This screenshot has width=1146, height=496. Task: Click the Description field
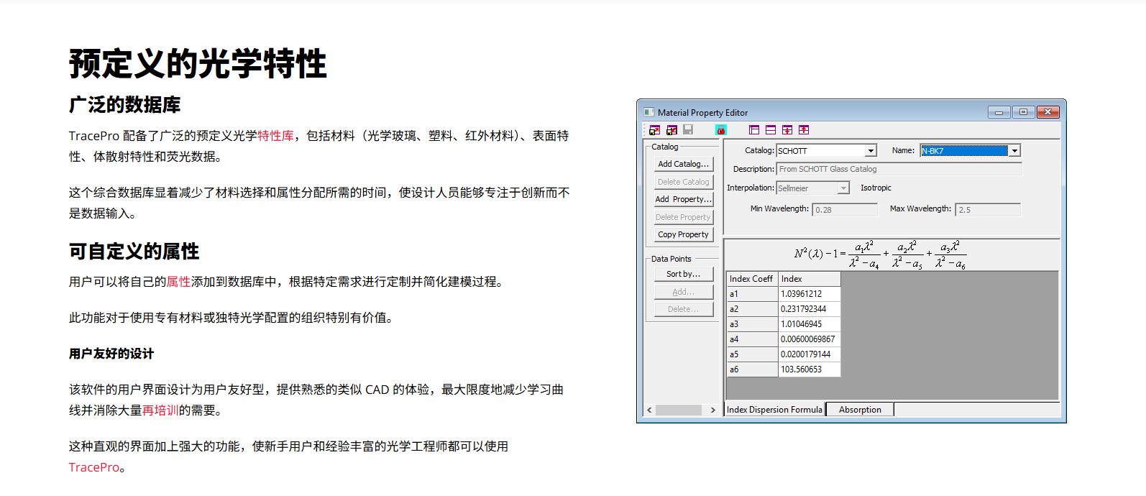899,170
